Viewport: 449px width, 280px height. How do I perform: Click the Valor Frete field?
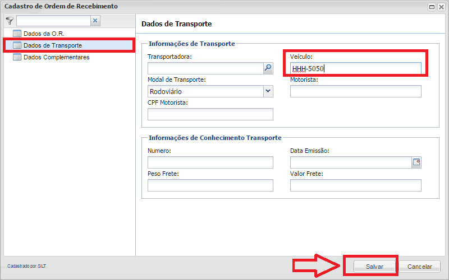tap(355, 185)
